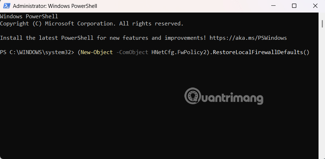Click the RestoreLocalFirewallDefaults method name
The image size is (325, 159).
(258, 52)
